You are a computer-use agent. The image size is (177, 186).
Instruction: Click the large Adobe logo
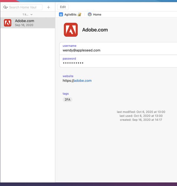click(x=71, y=30)
